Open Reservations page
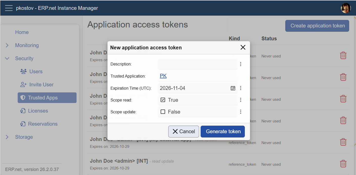The height and width of the screenshot is (175, 356). (43, 124)
